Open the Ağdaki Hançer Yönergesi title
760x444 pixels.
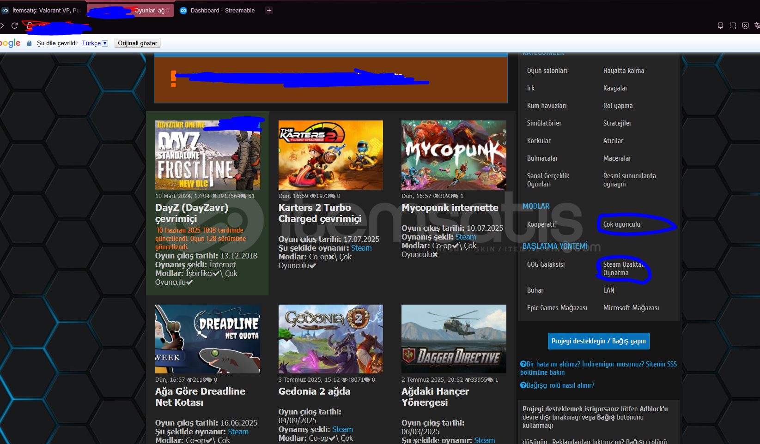click(435, 397)
